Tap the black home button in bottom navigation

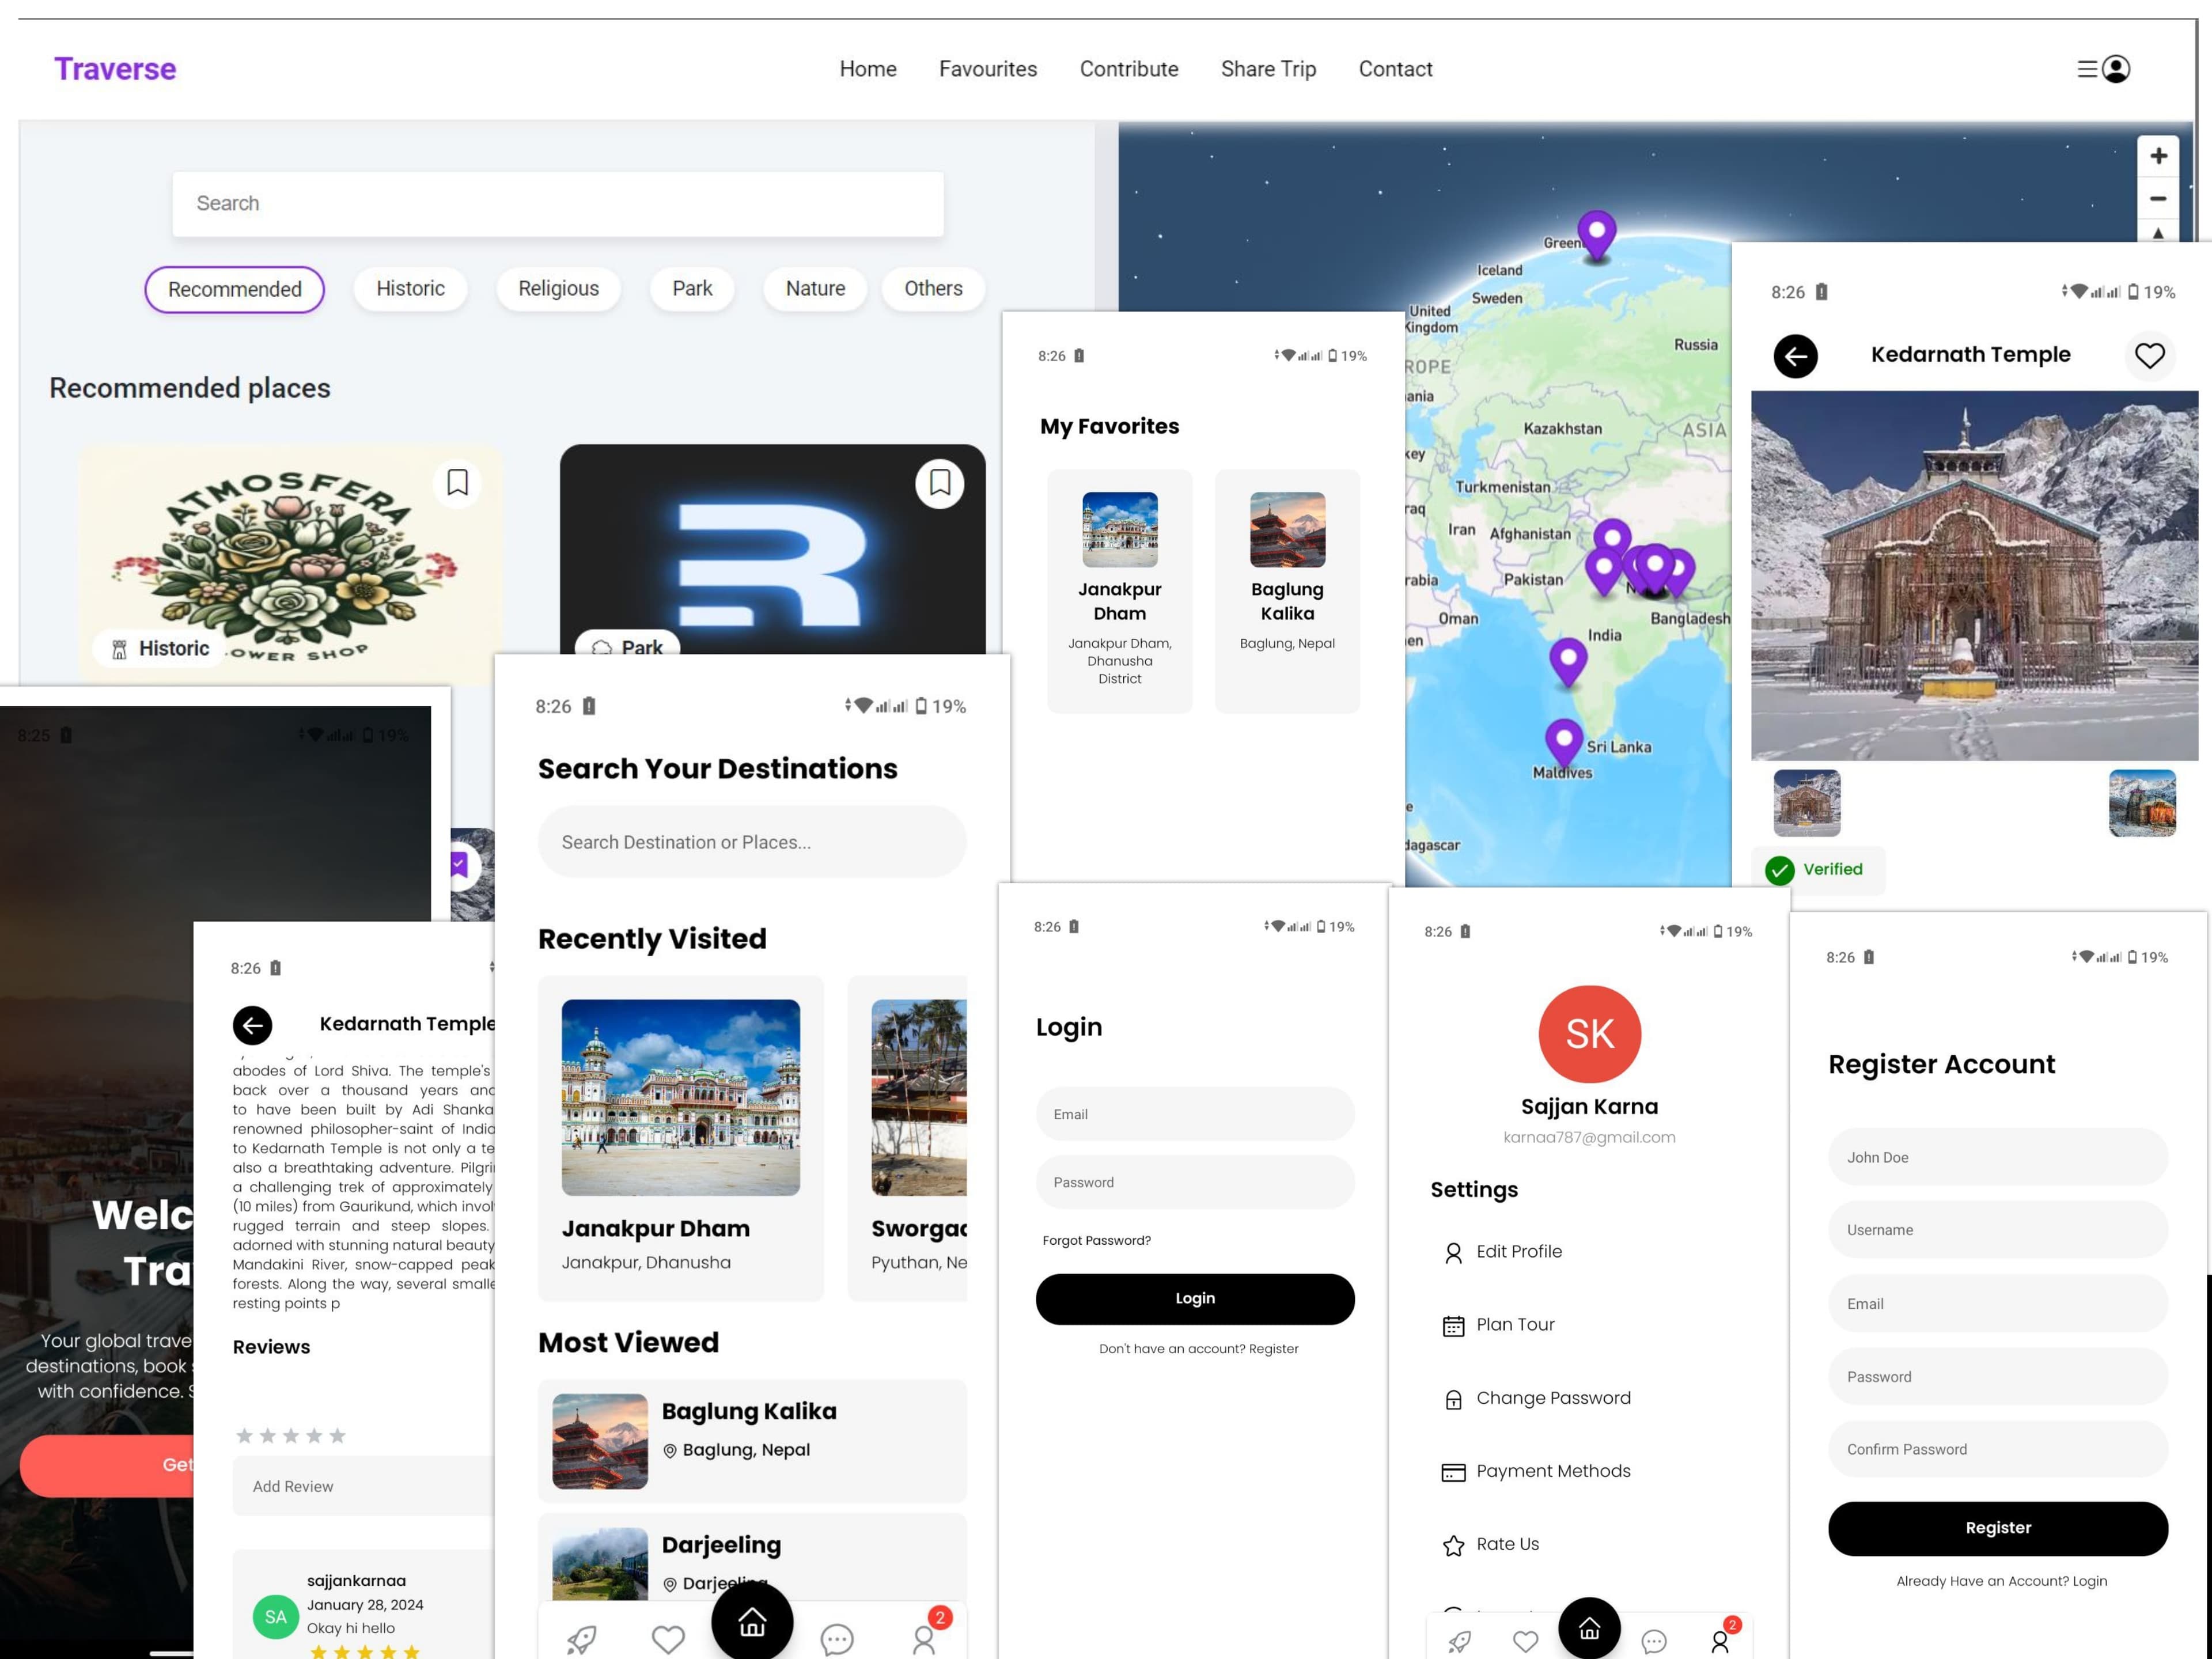pyautogui.click(x=752, y=1622)
